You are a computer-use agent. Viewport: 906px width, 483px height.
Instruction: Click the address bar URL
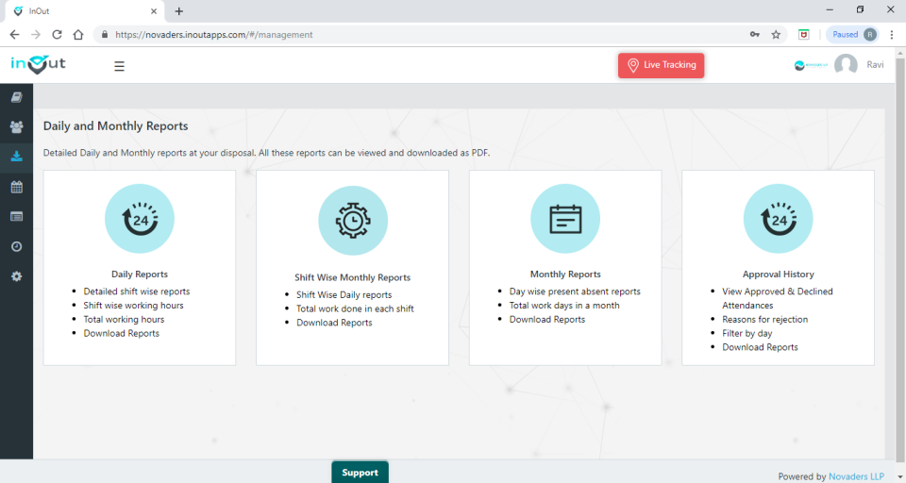click(x=214, y=35)
